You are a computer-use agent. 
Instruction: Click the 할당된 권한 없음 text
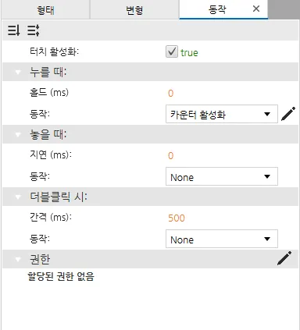[x=61, y=276]
